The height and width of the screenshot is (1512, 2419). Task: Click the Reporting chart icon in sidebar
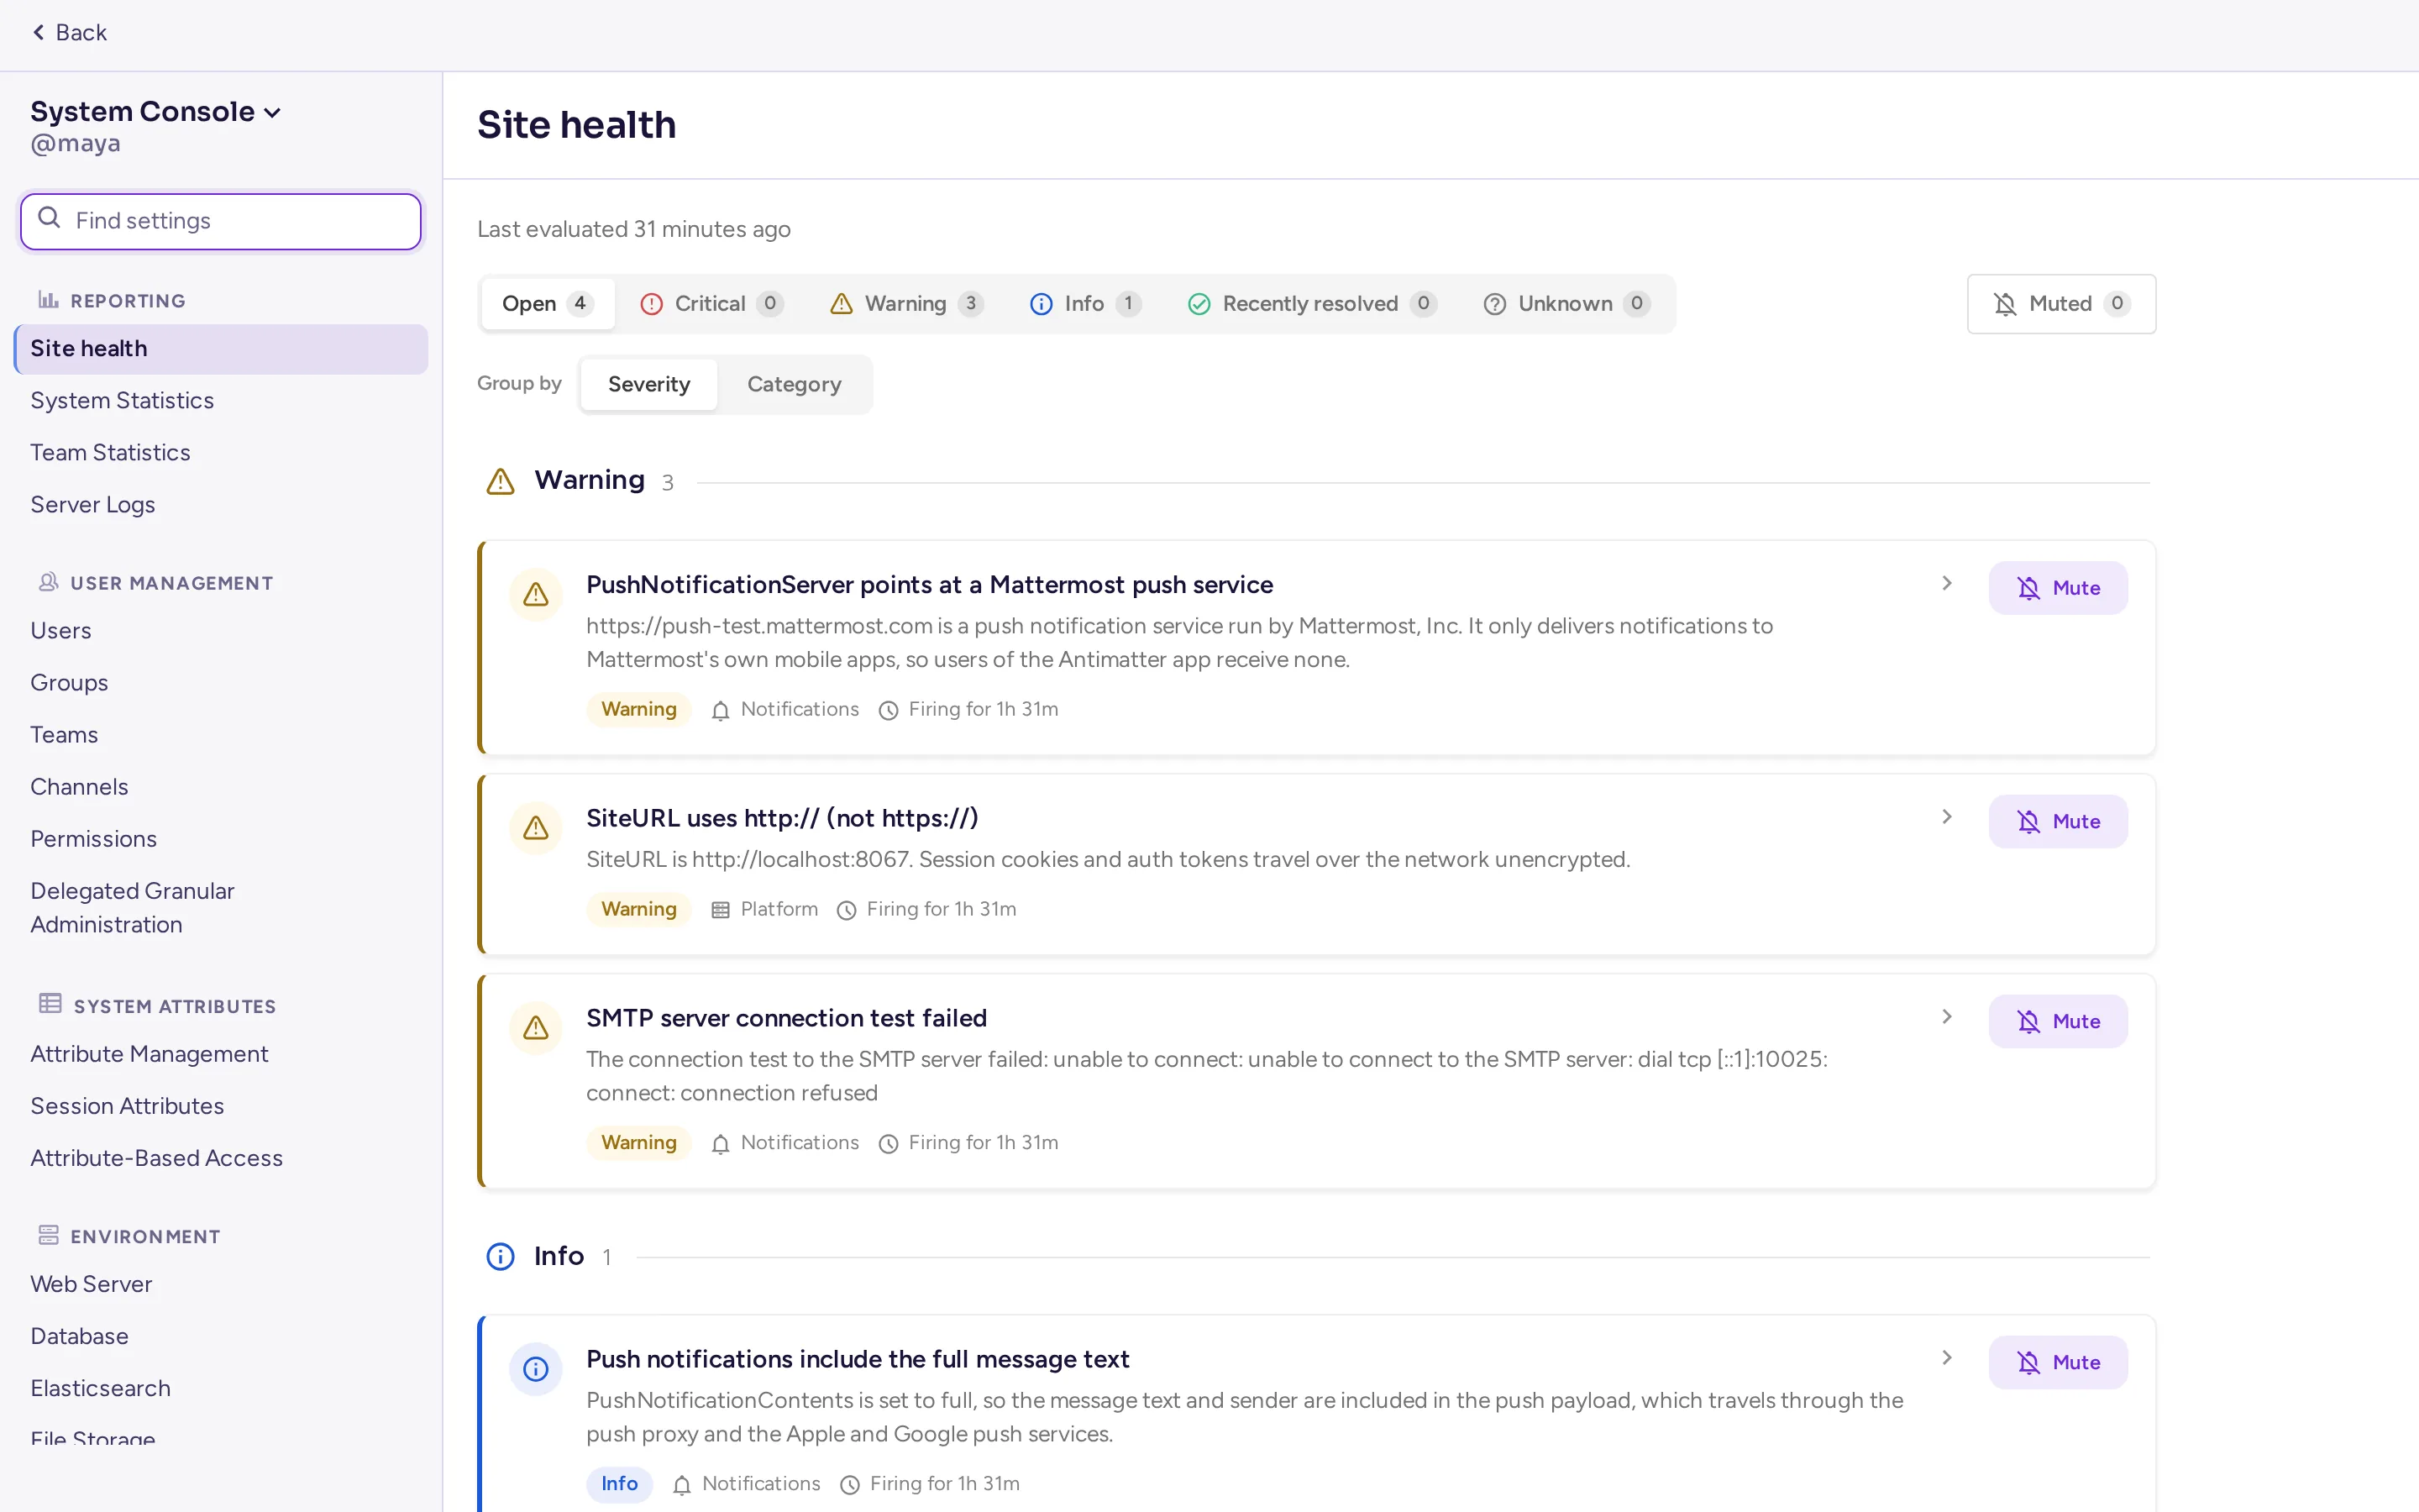48,299
